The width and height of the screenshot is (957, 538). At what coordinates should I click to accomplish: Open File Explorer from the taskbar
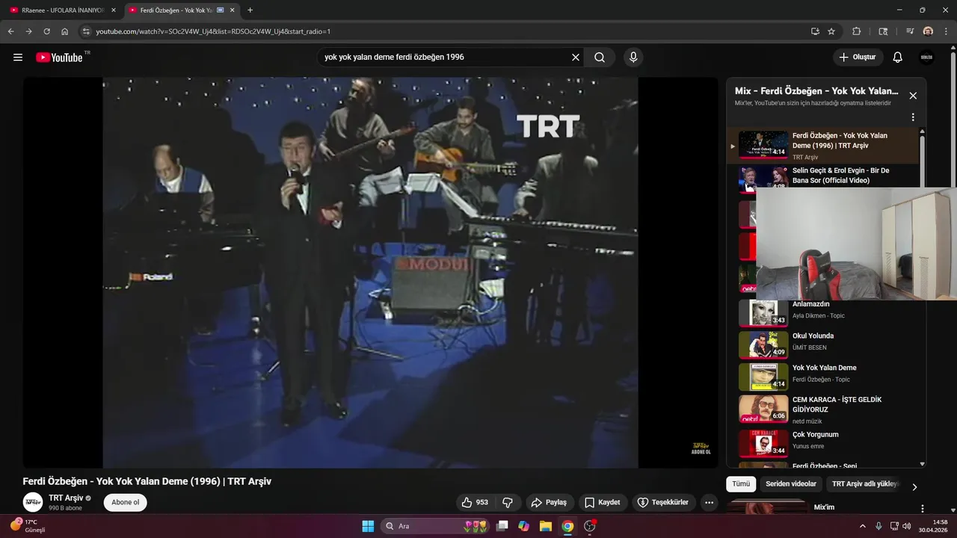pyautogui.click(x=546, y=526)
